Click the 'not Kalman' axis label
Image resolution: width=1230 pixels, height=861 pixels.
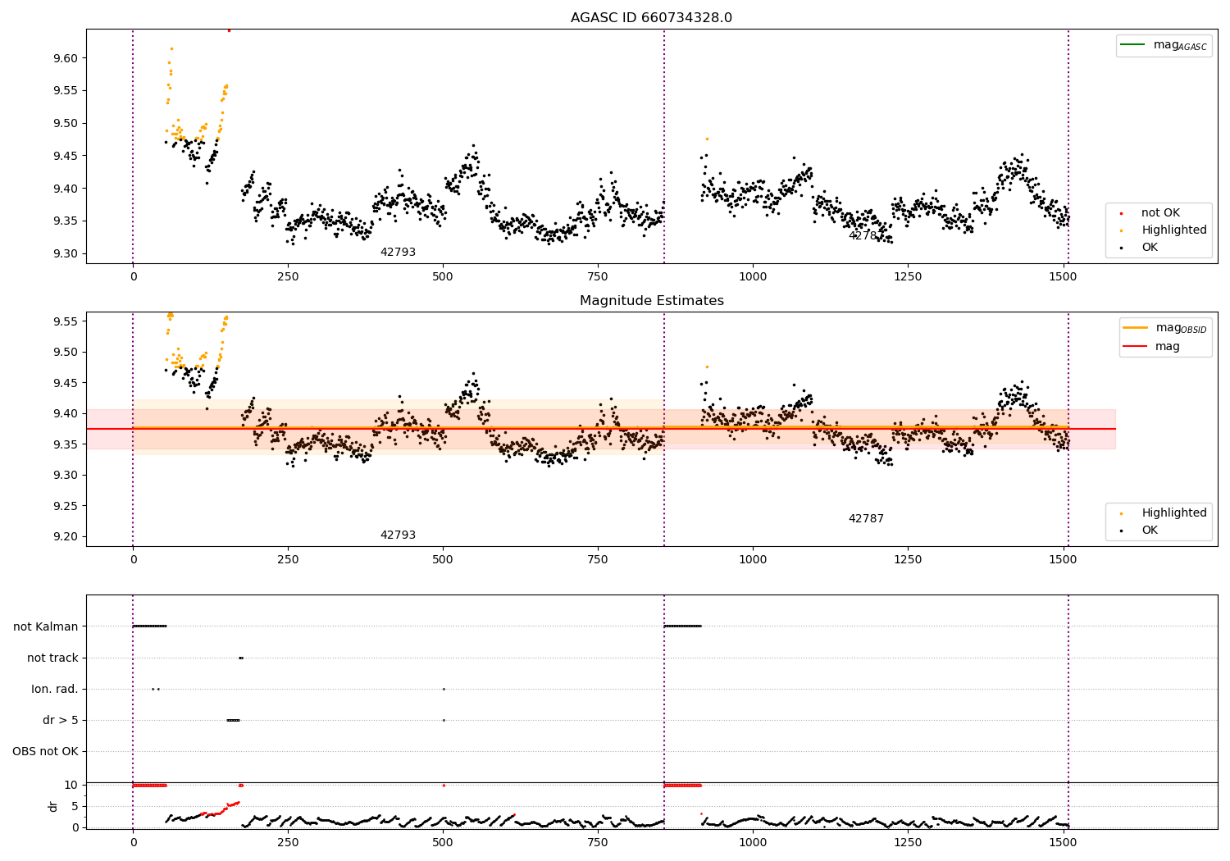[x=46, y=626]
